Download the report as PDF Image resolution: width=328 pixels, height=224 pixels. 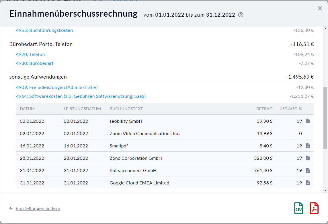click(x=314, y=208)
